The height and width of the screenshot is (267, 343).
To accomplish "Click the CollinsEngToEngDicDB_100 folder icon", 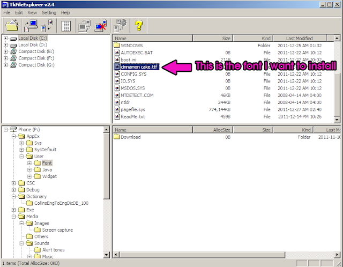I will [x=29, y=203].
